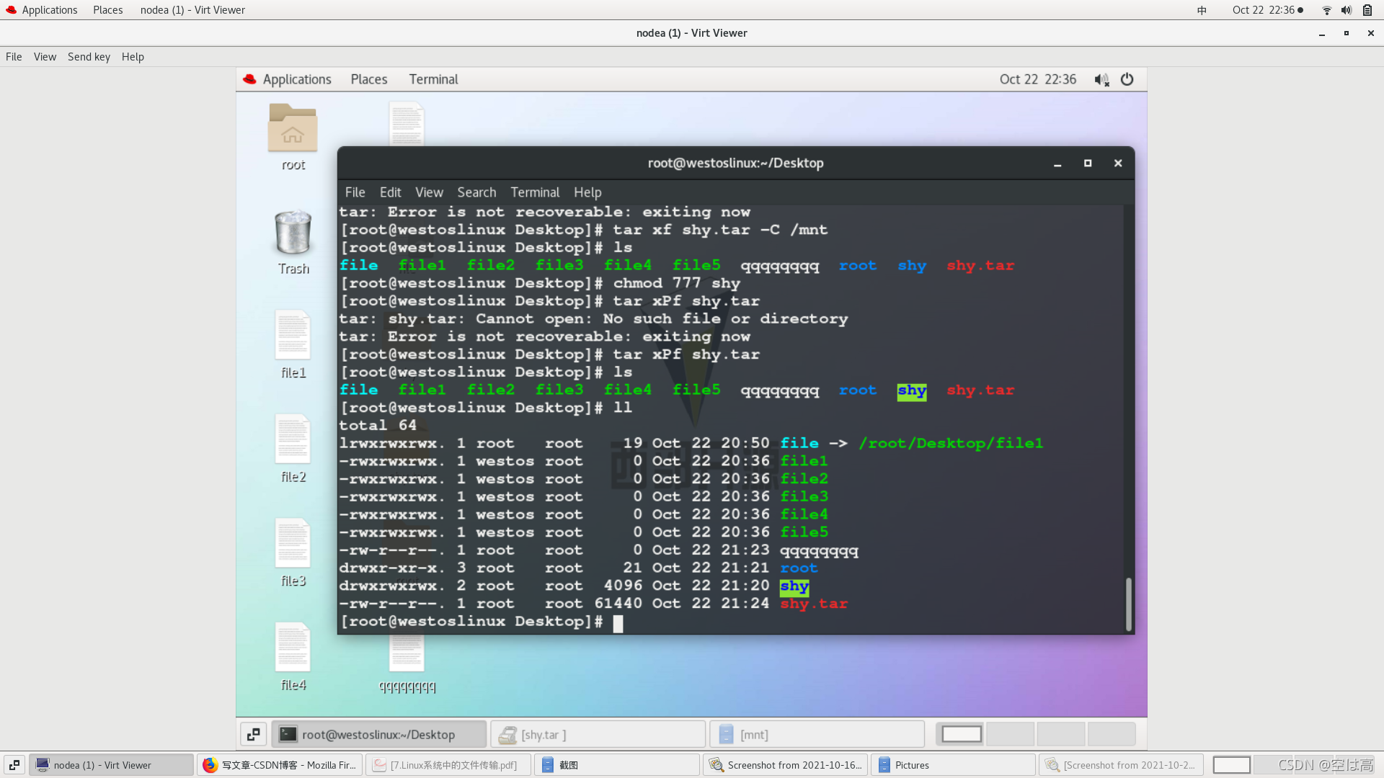The image size is (1384, 778).
Task: Open terminal Search menu
Action: coord(476,192)
